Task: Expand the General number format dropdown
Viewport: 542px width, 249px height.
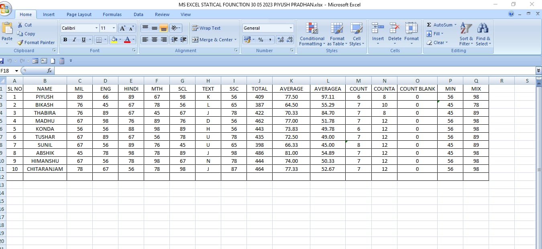Action: click(x=291, y=28)
